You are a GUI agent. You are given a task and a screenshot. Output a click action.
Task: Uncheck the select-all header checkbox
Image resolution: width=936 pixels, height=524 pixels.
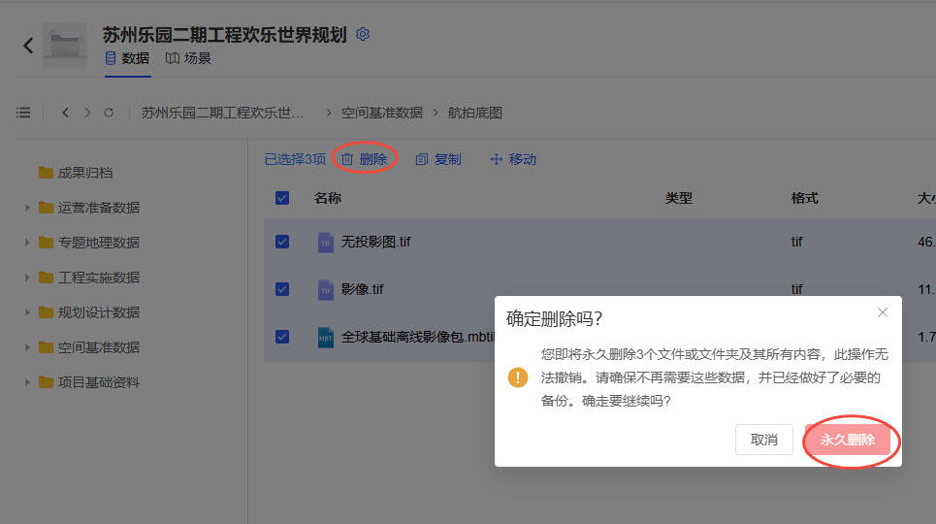[282, 198]
